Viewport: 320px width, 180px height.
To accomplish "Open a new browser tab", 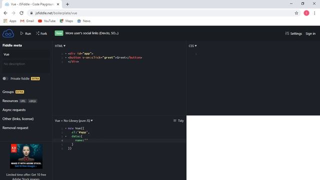I will point(67,4).
